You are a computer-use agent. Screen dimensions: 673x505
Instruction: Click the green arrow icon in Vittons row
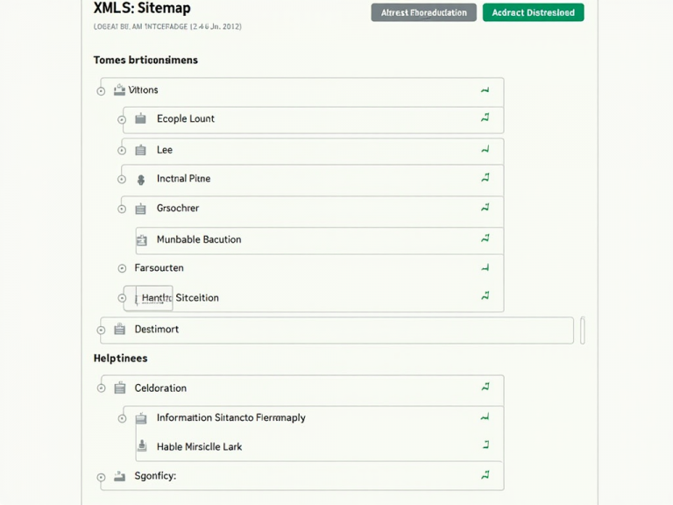click(485, 90)
